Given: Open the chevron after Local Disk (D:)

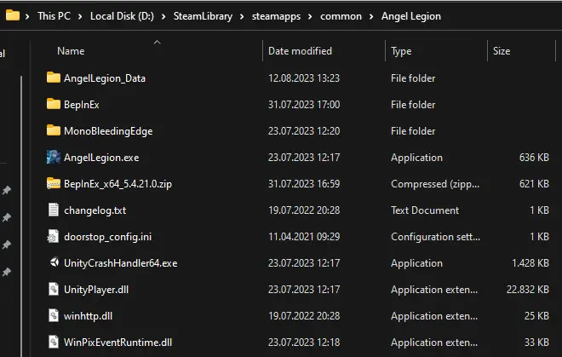Looking at the screenshot, I should (163, 16).
